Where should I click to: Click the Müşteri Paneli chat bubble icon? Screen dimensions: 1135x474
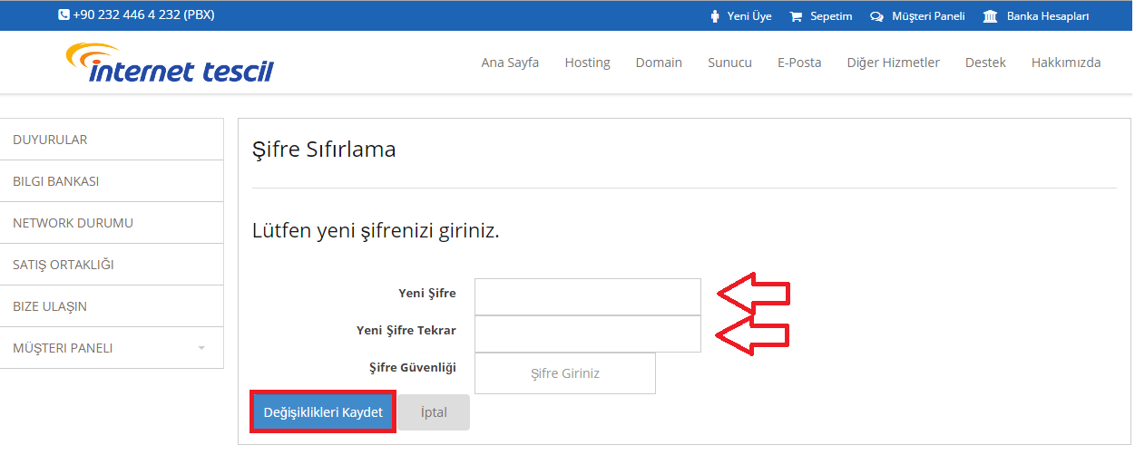[x=876, y=16]
